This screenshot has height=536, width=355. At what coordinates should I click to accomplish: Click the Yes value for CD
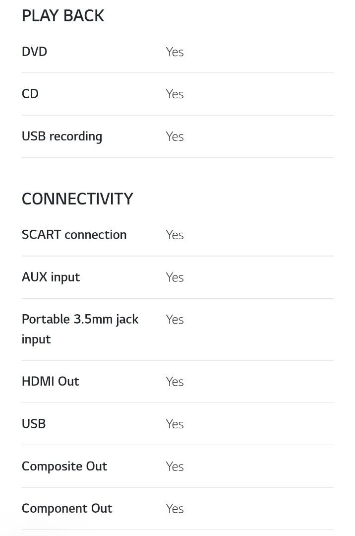[x=175, y=94]
